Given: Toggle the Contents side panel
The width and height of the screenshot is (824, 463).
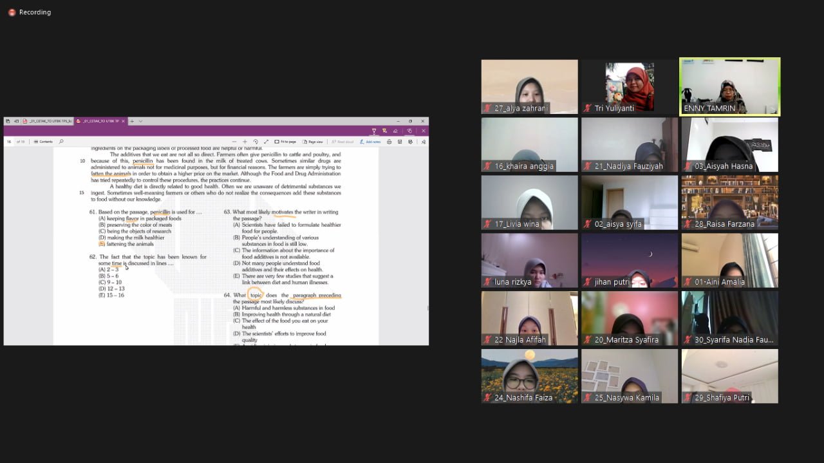Looking at the screenshot, I should pyautogui.click(x=43, y=142).
